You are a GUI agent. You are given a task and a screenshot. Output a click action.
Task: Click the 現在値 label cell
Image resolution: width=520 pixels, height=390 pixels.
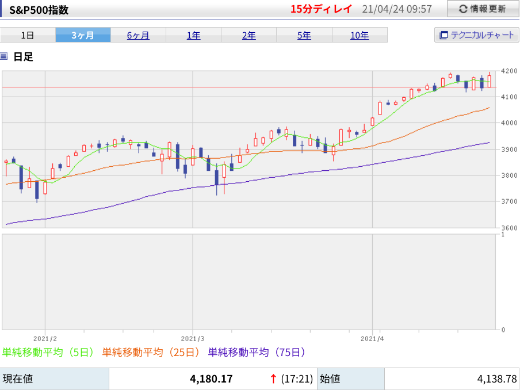click(55, 378)
